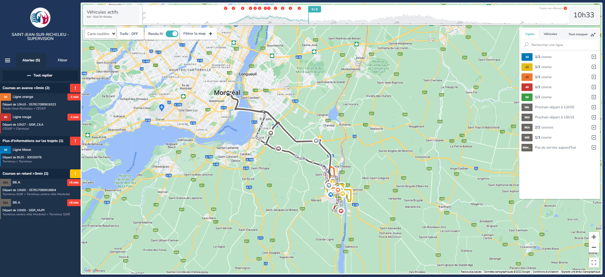
Task: Toggle visibility checkbox for line 96M
Action: pos(594,148)
